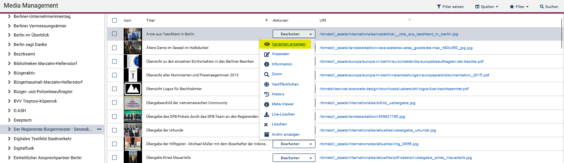Click the clock icon next to History
564x163 pixels.
pos(267,94)
